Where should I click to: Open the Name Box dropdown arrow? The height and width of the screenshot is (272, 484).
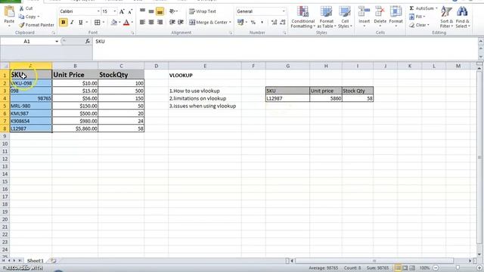[57, 42]
